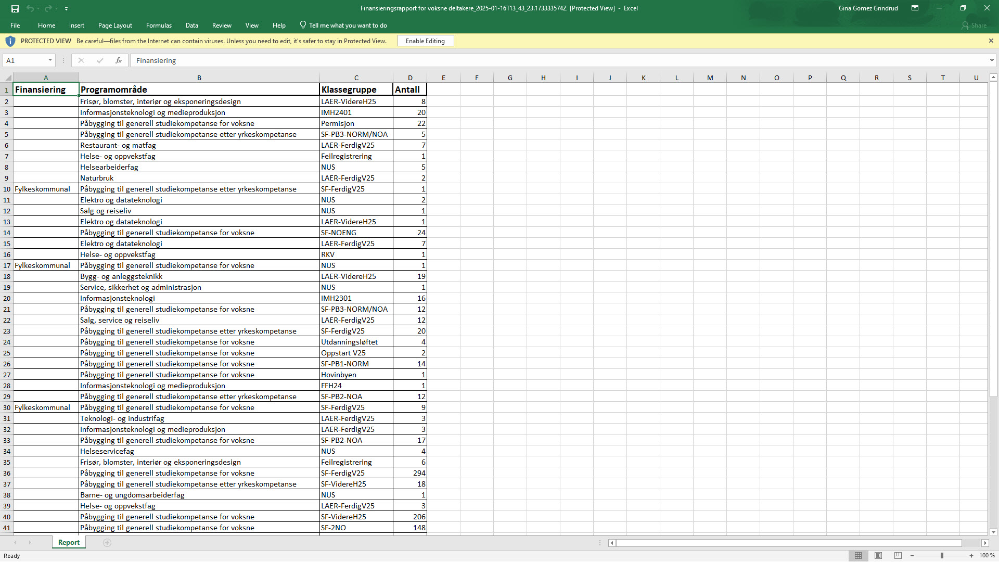Open Customize Quick Access Toolbar dropdown
This screenshot has width=999, height=562.
click(66, 9)
